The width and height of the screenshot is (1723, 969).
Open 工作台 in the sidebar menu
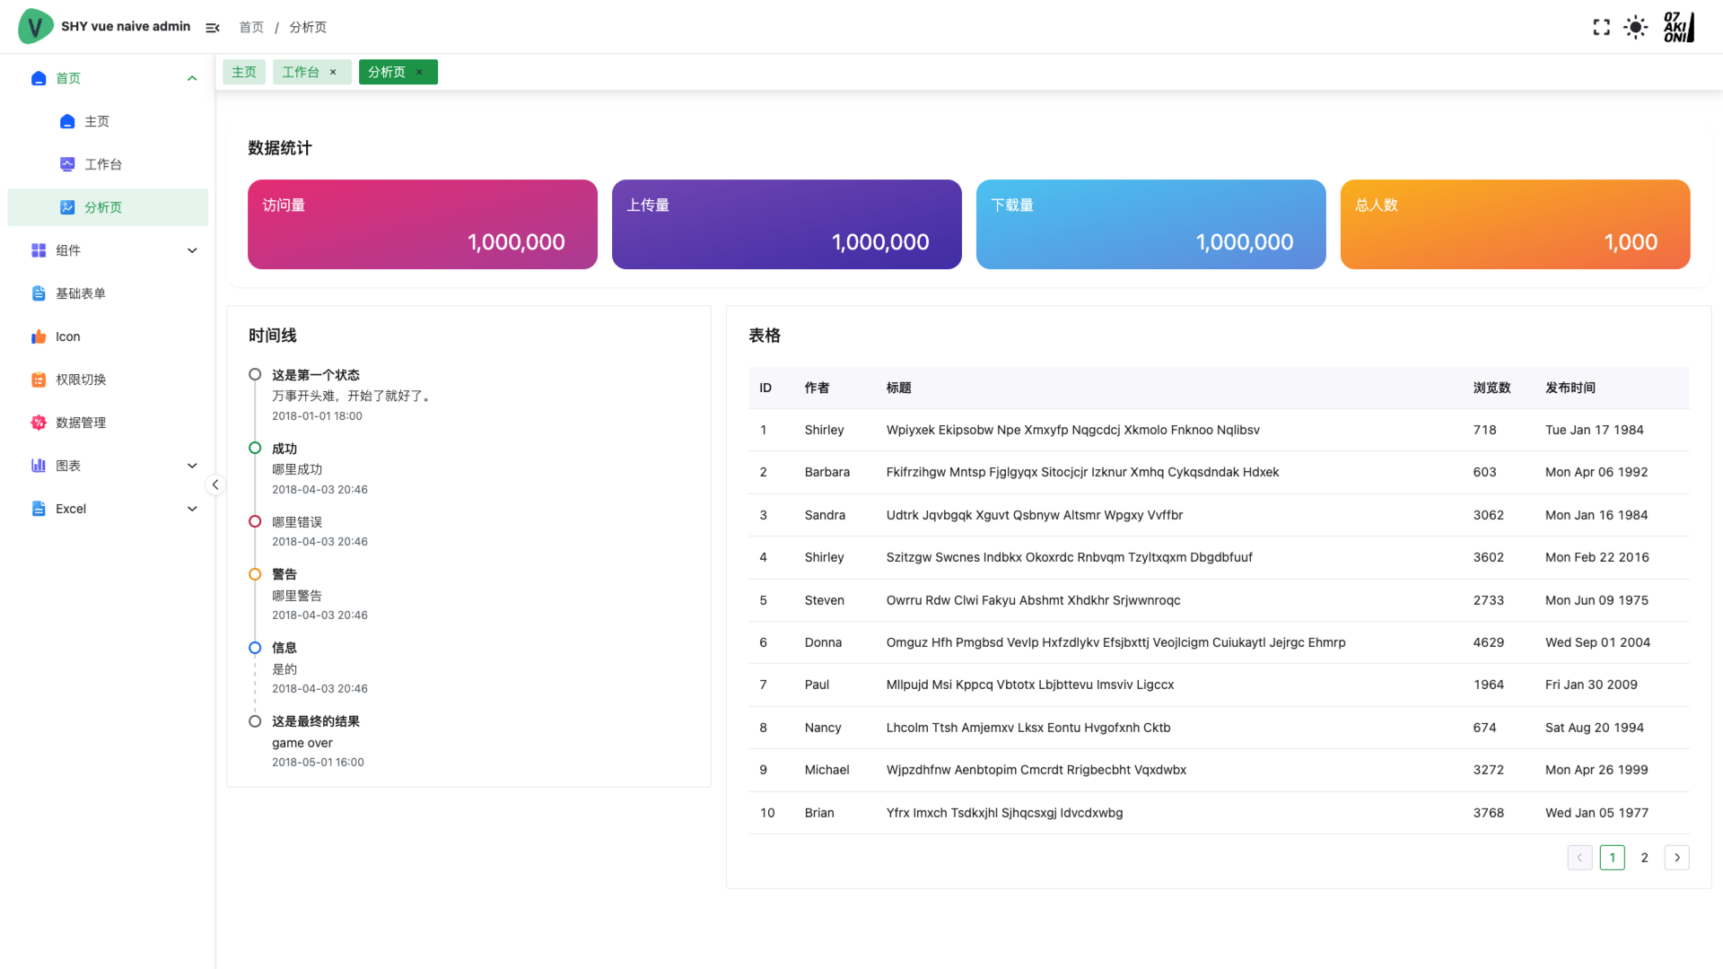(x=108, y=164)
